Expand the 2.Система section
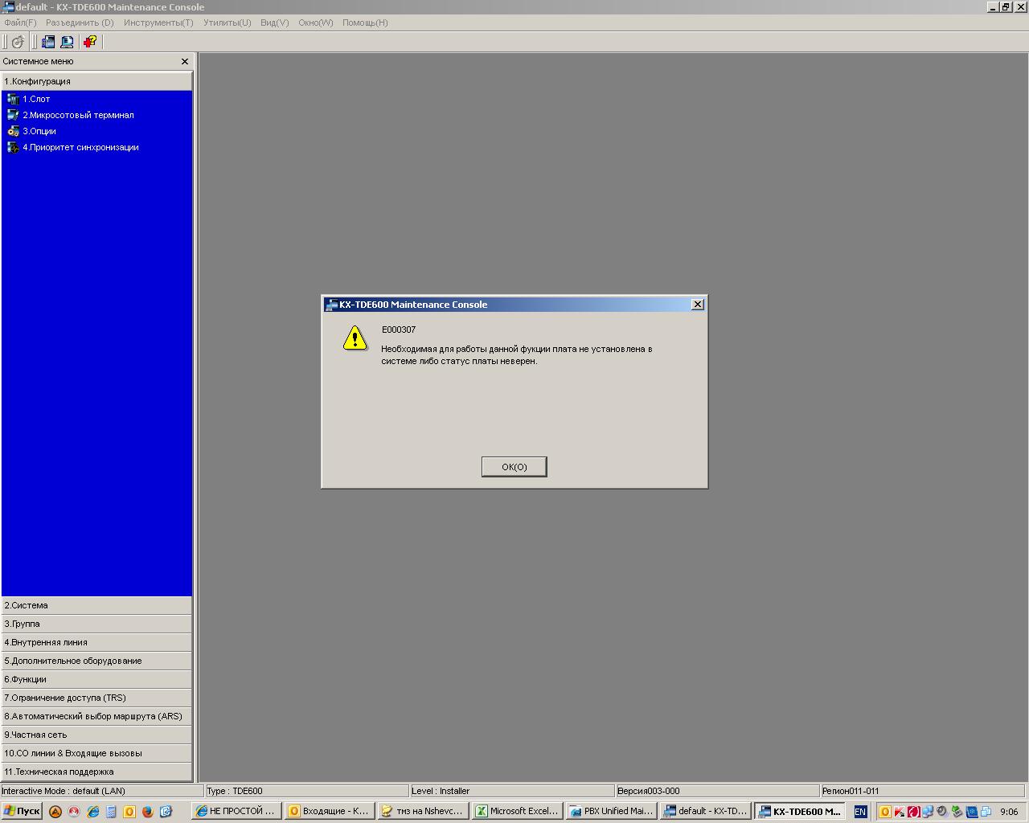1029x823 pixels. pos(96,605)
